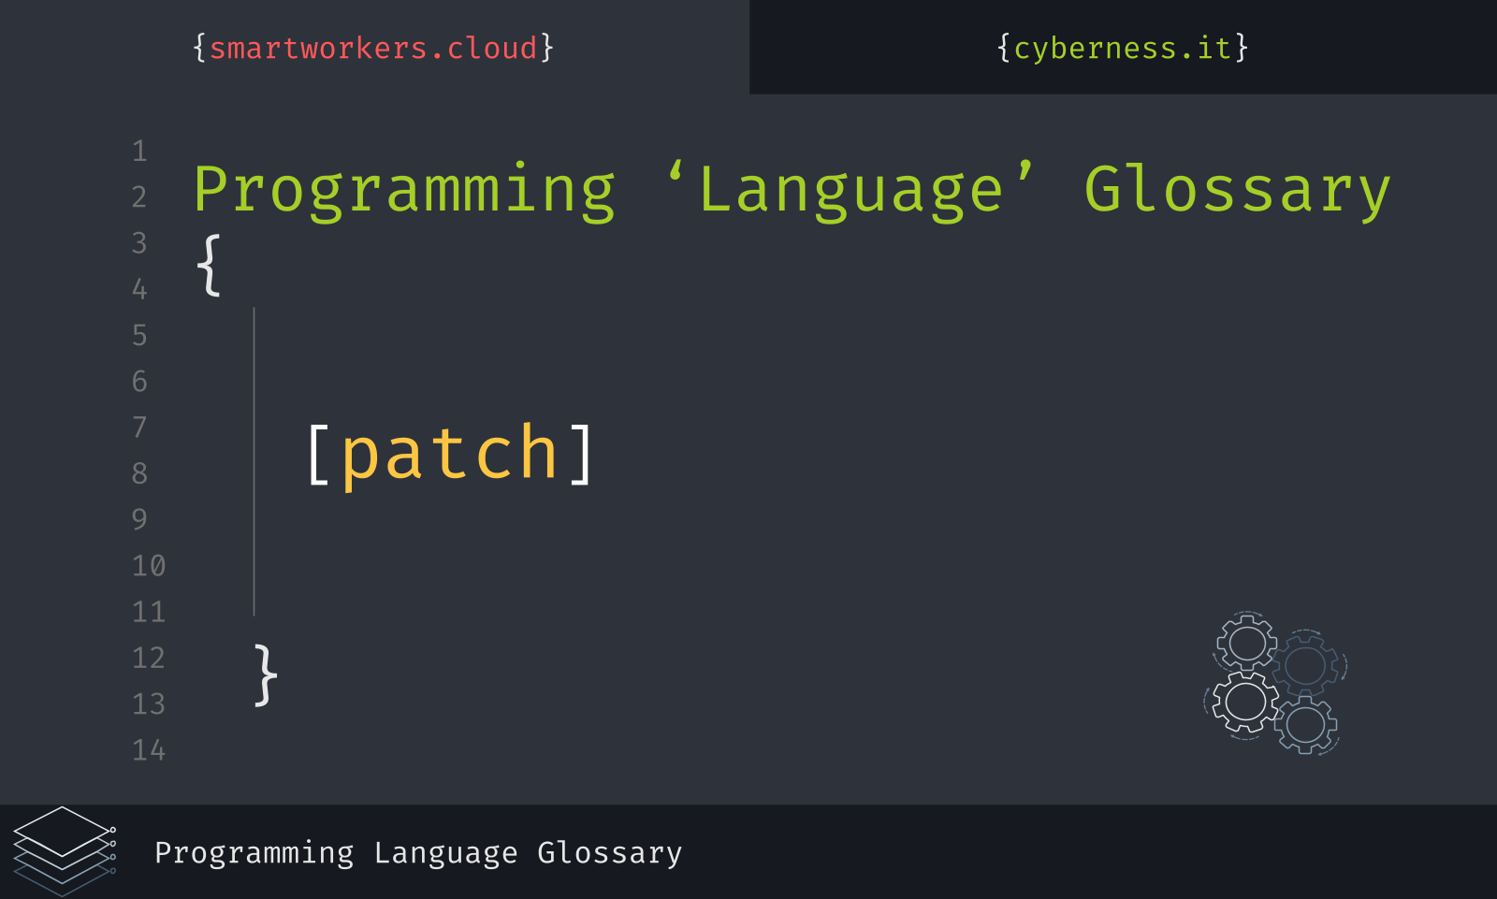The width and height of the screenshot is (1497, 899).
Task: Click line number 5
Action: (139, 335)
